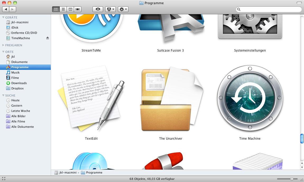Click the Heute clock icon
Image resolution: width=304 pixels, height=182 pixels.
(x=8, y=100)
